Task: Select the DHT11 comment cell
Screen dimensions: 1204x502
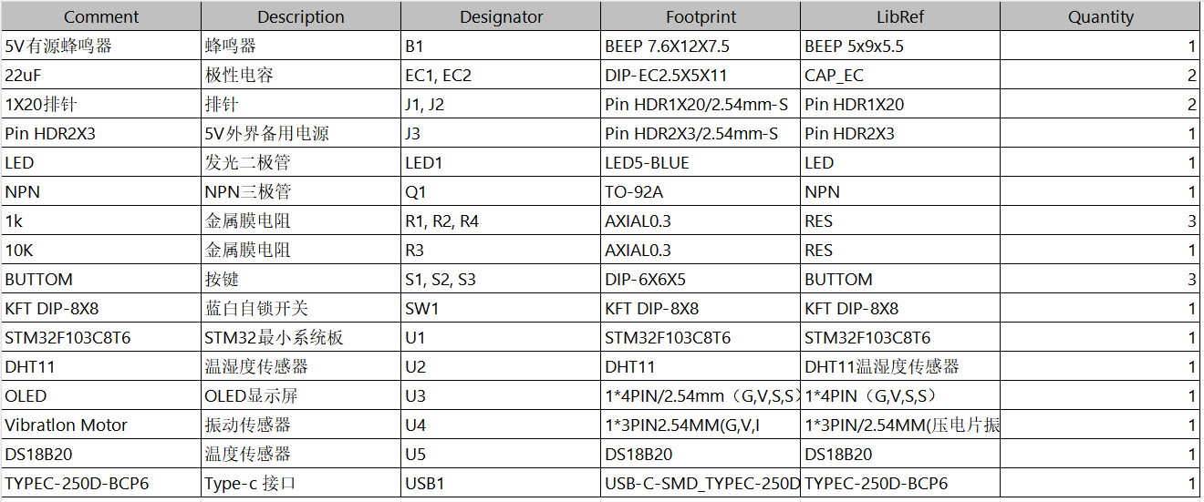Action: tap(101, 366)
